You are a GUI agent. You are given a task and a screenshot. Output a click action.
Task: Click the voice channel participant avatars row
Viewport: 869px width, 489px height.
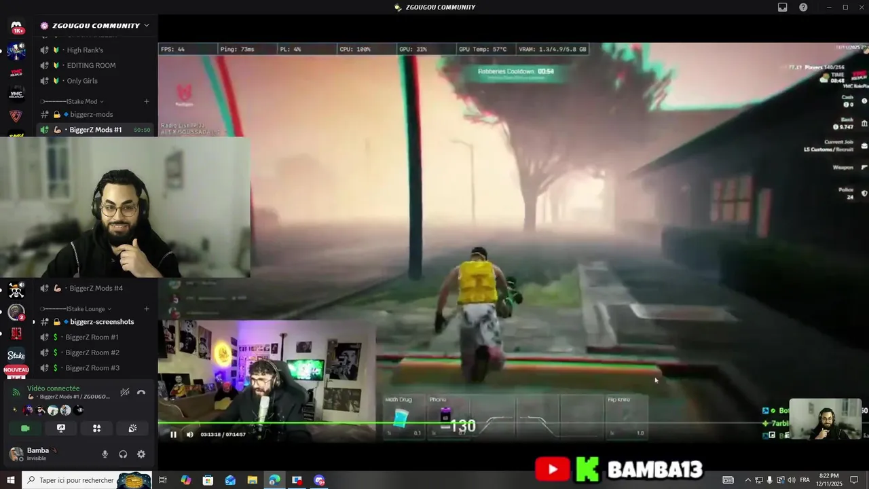(50, 410)
